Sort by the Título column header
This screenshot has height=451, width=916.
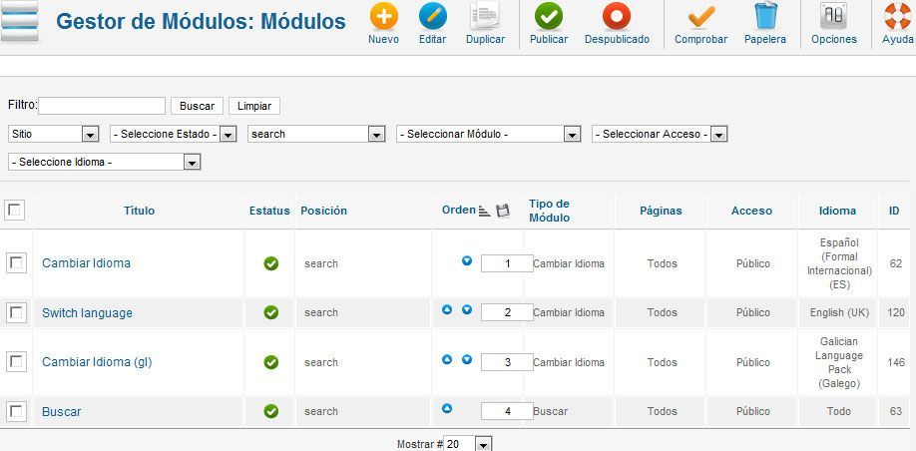(x=139, y=211)
